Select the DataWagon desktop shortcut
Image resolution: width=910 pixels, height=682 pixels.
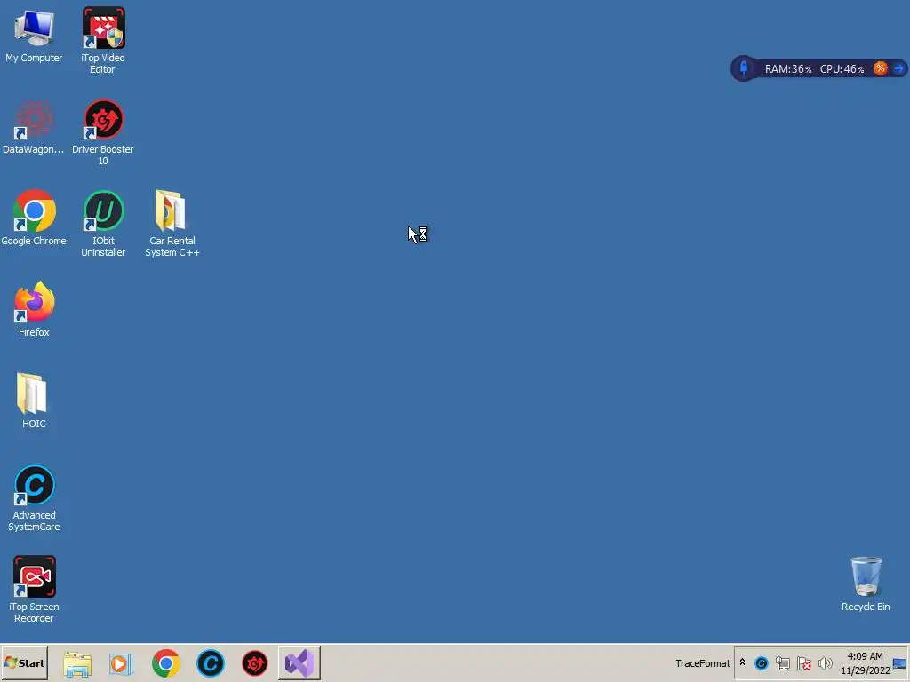click(34, 128)
